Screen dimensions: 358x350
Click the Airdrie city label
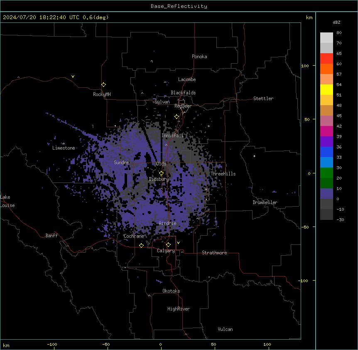click(x=168, y=223)
